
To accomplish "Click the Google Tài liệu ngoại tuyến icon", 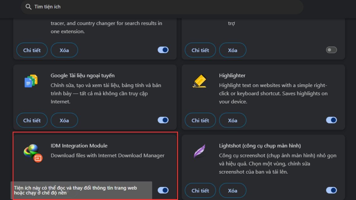I will tap(31, 81).
